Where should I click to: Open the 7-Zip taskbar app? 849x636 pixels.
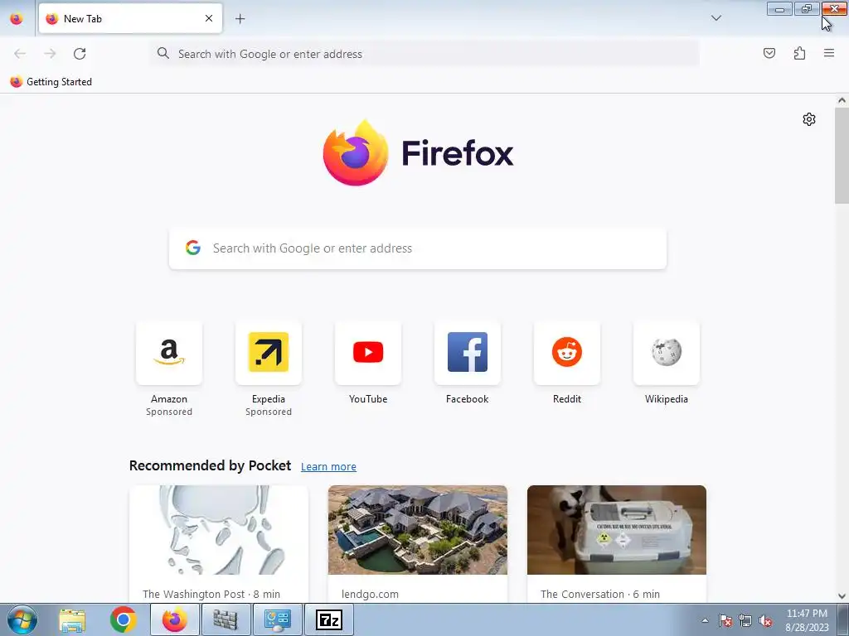coord(328,619)
